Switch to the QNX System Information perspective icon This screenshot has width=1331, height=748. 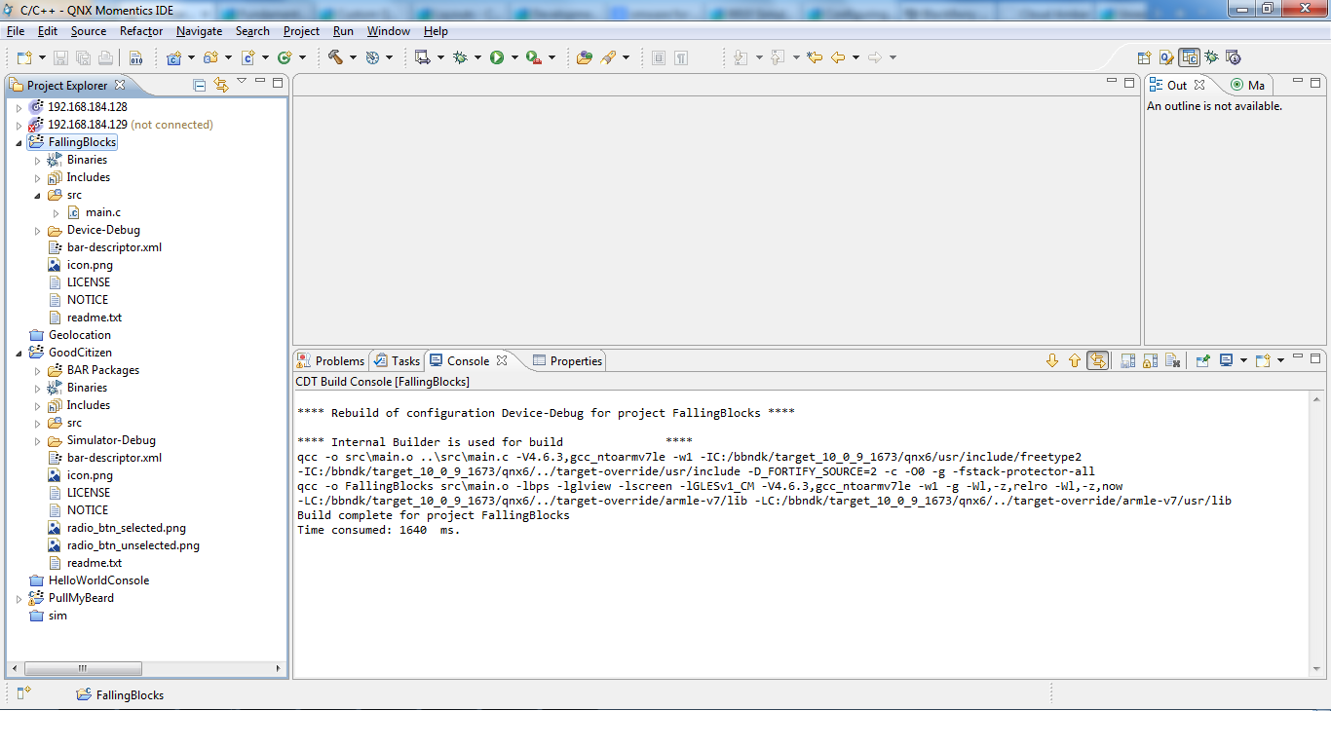pyautogui.click(x=1233, y=57)
